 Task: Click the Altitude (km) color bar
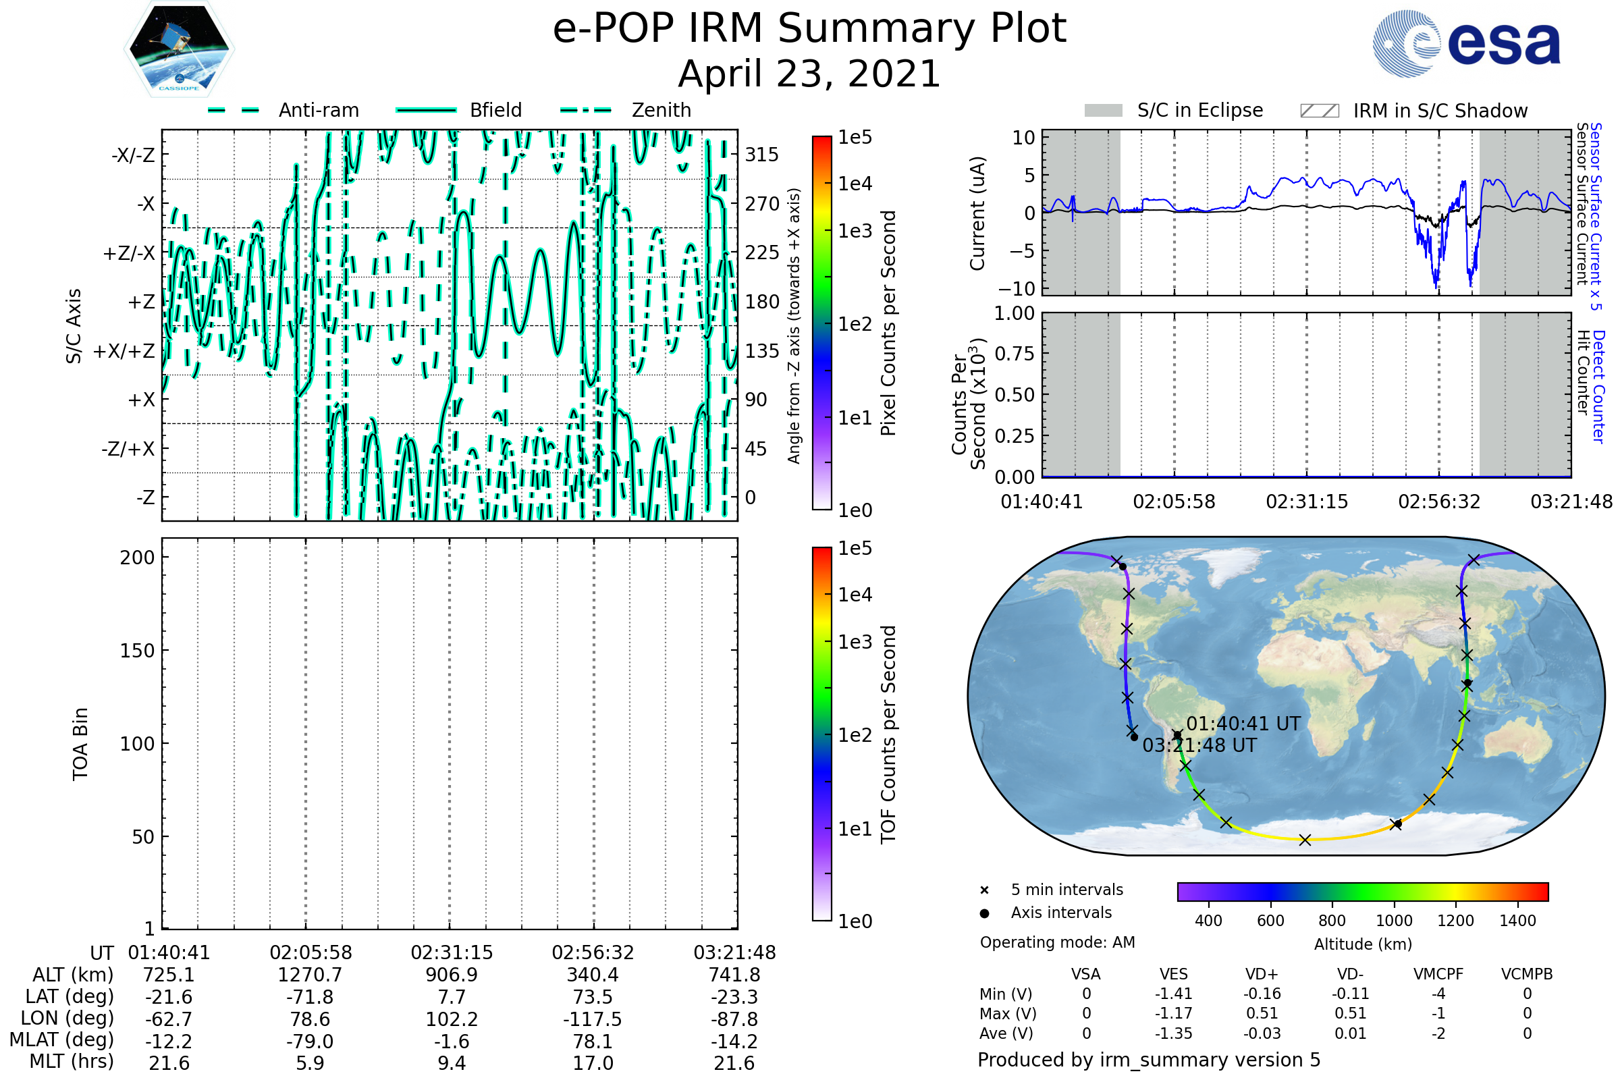[1362, 891]
